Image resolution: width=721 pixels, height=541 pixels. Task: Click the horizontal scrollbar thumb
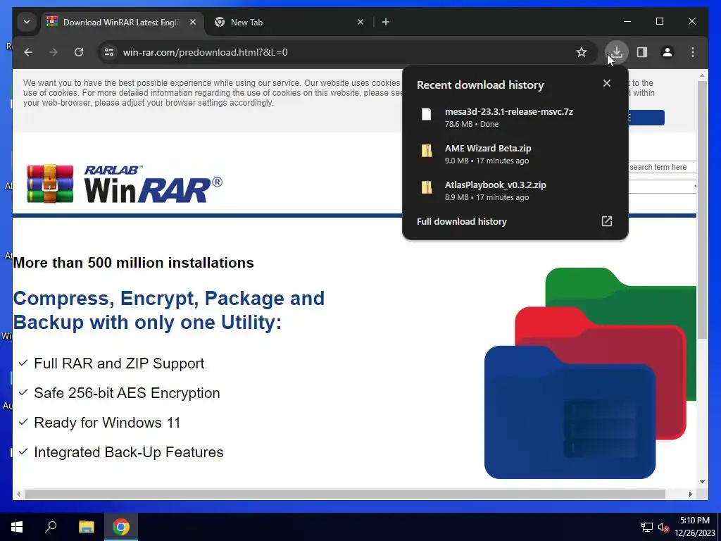(x=345, y=494)
